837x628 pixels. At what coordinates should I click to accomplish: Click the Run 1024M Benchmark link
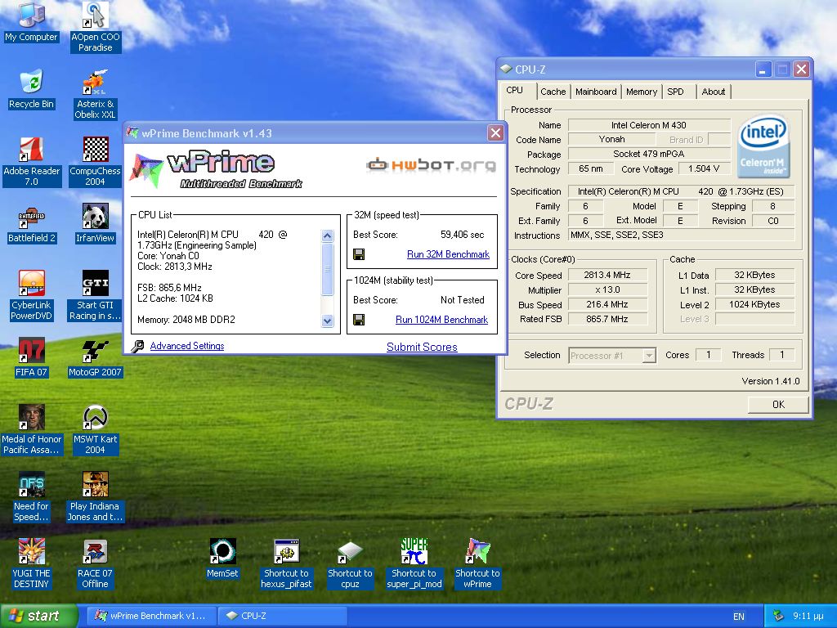441,320
